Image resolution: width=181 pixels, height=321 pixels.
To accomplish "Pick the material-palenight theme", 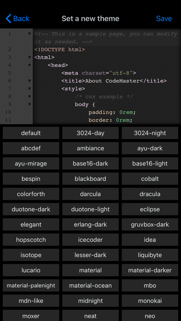I will tap(31, 285).
